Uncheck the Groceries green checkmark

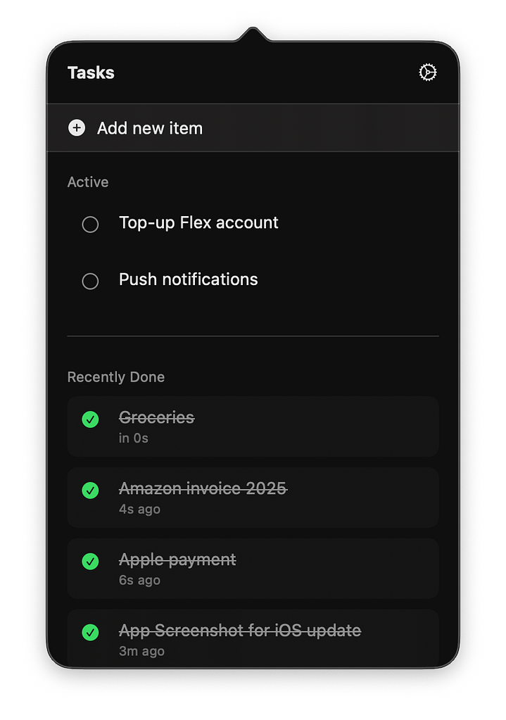(x=90, y=419)
